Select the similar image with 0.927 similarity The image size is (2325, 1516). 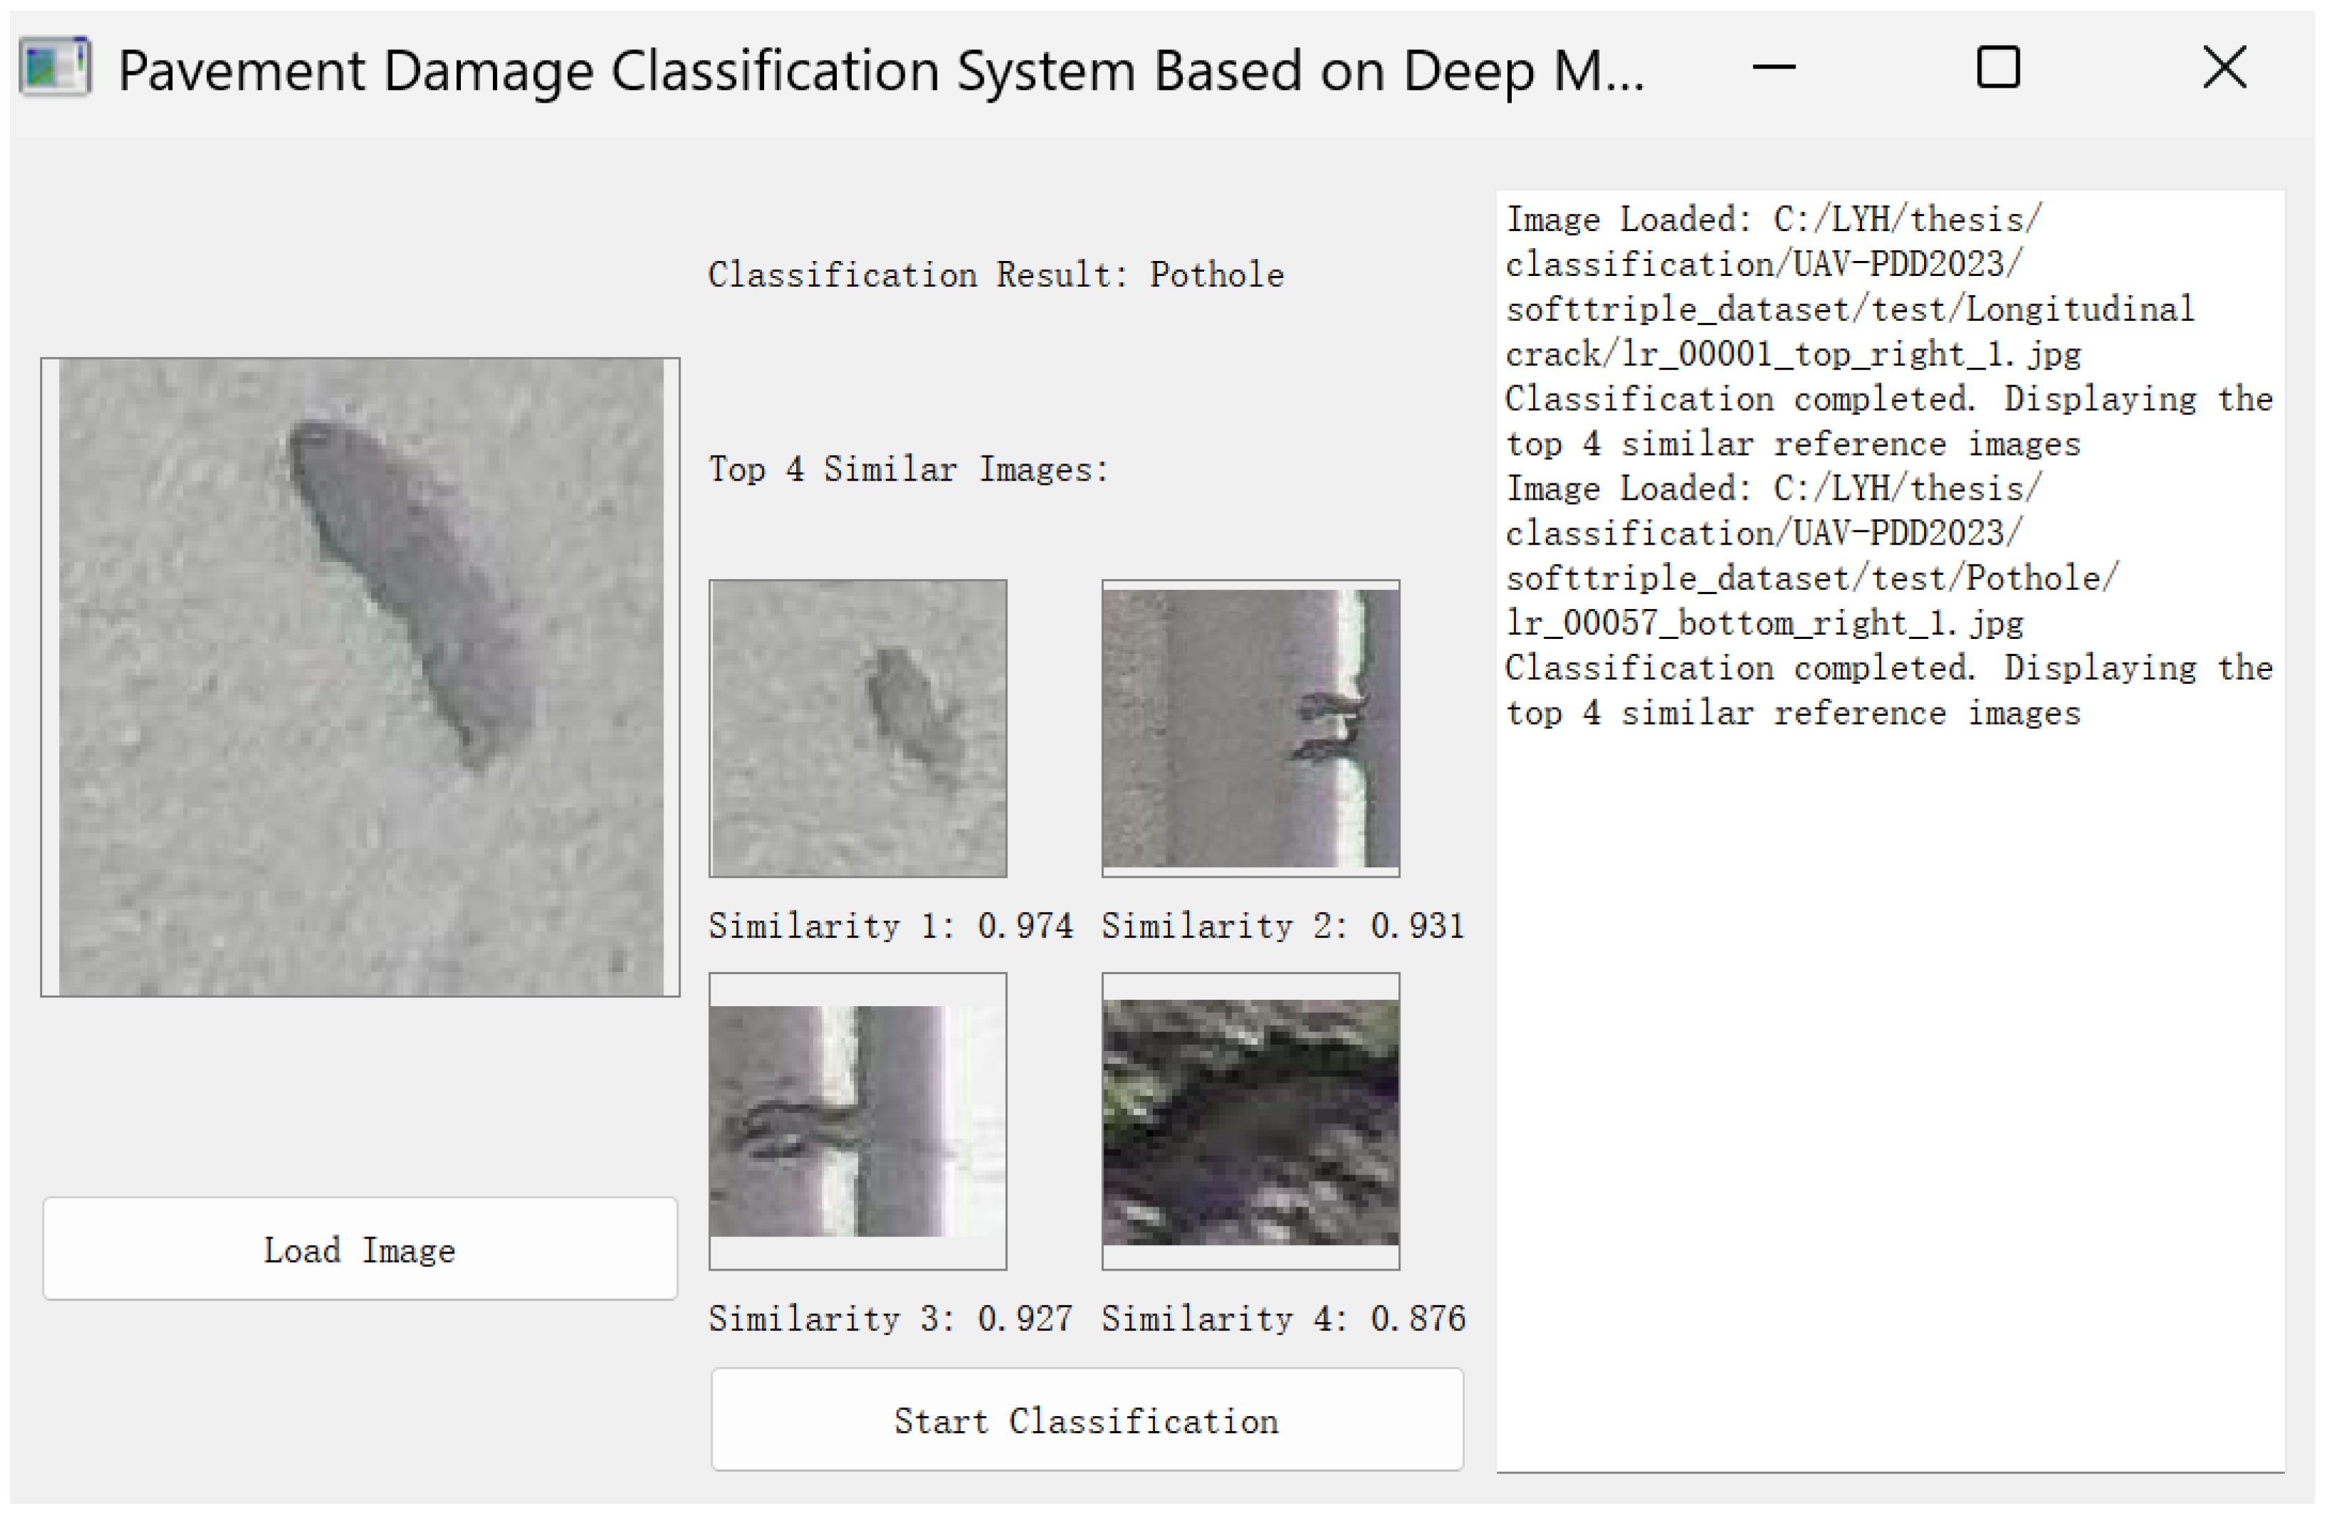tap(858, 1121)
